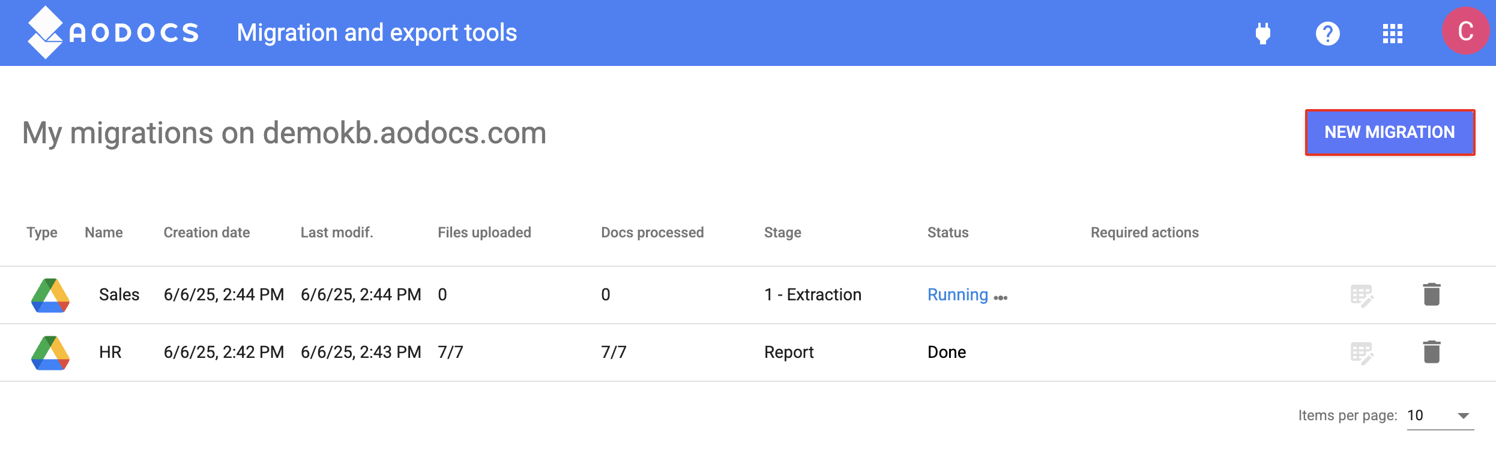The height and width of the screenshot is (470, 1496).
Task: Click the Type column header
Action: (x=42, y=233)
